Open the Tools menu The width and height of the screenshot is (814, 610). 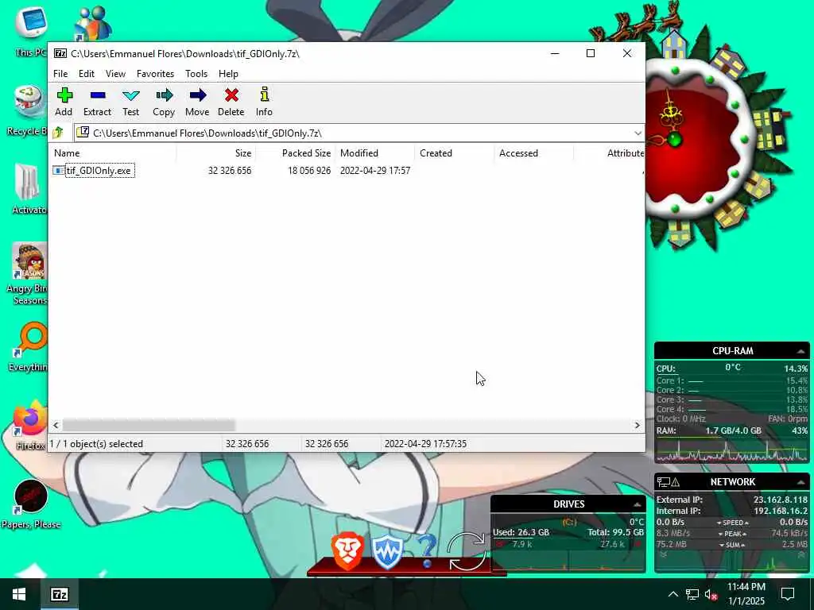(196, 74)
